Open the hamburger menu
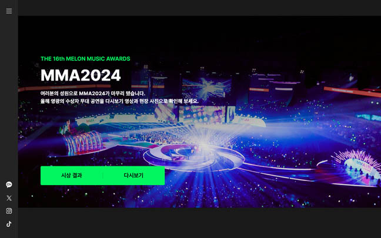This screenshot has width=381, height=238. click(x=9, y=11)
